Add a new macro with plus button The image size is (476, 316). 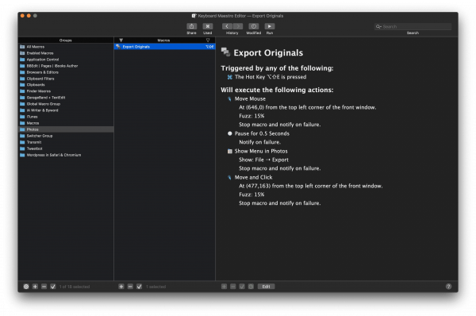coord(121,287)
